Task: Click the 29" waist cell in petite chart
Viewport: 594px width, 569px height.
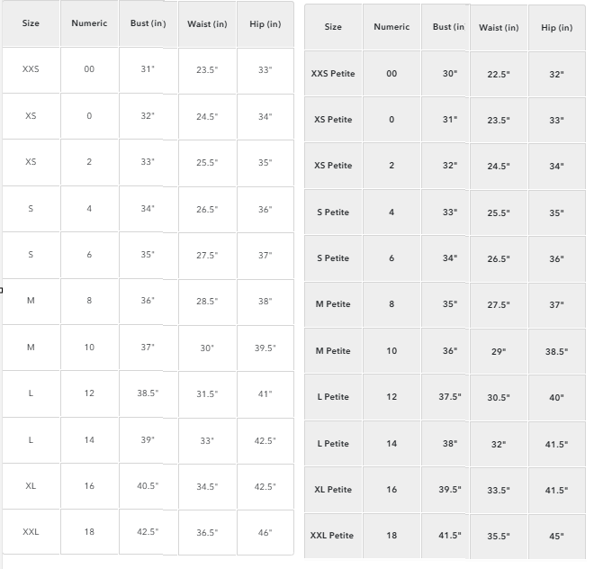Action: coord(499,351)
